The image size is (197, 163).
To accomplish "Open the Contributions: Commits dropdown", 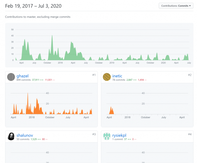I will point(176,6).
